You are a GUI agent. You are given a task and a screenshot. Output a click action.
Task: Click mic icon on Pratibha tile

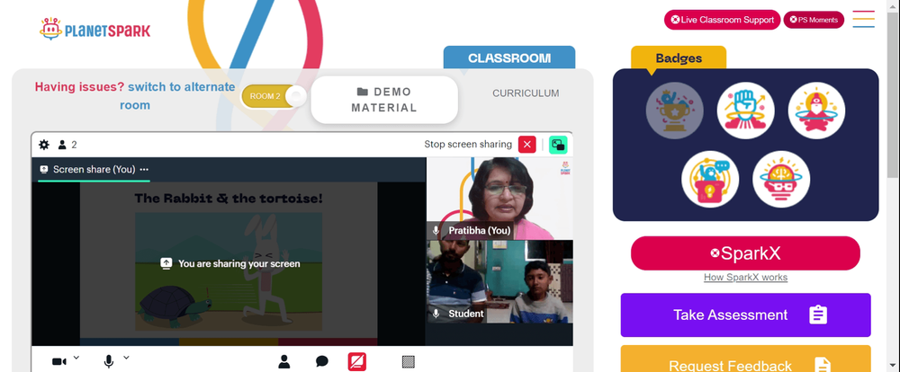[436, 230]
